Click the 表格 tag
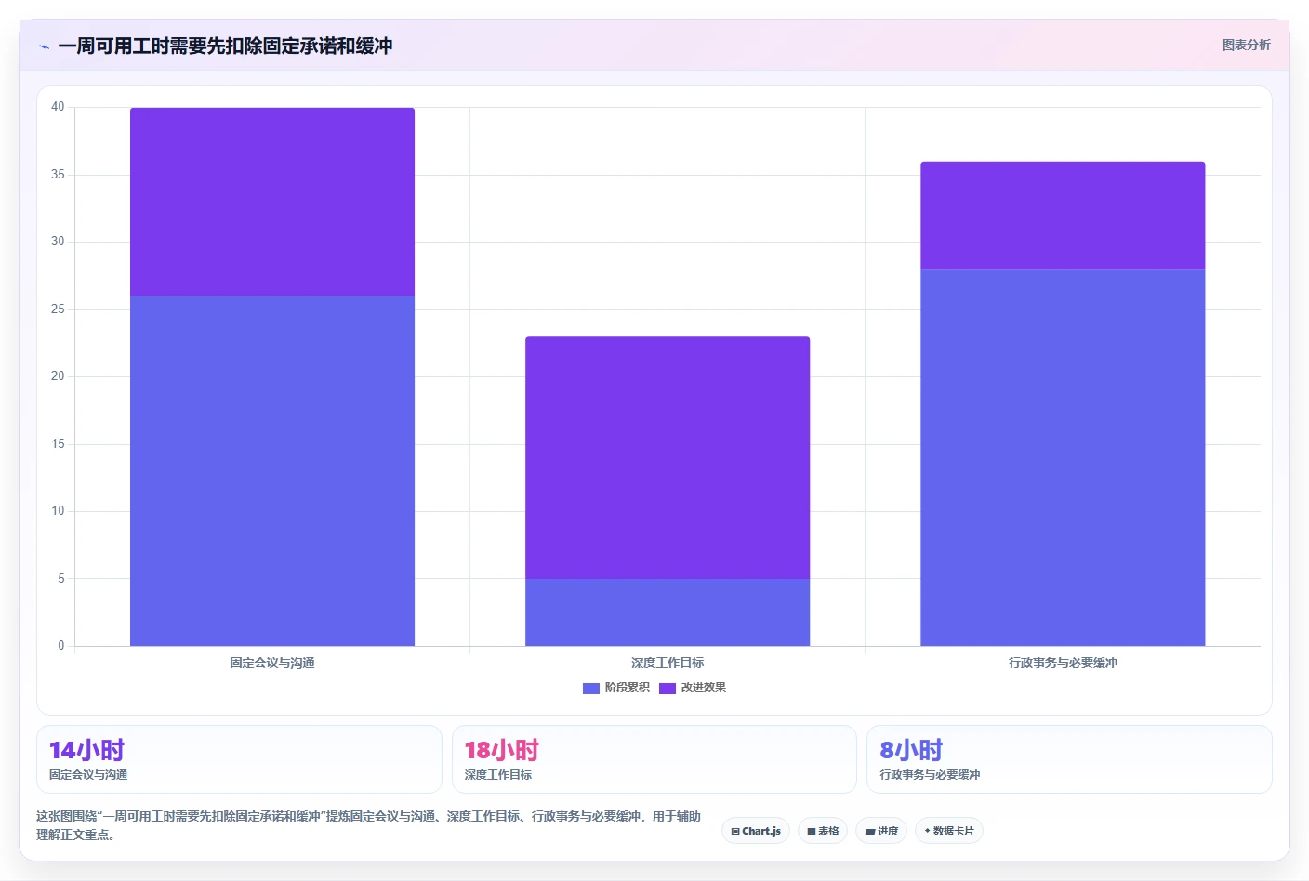The image size is (1309, 881). tap(823, 831)
